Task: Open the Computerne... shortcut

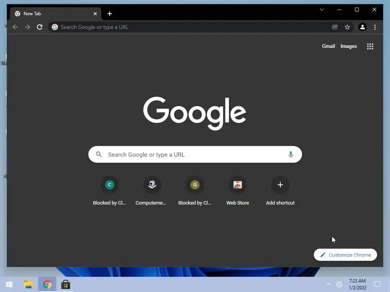Action: [152, 191]
